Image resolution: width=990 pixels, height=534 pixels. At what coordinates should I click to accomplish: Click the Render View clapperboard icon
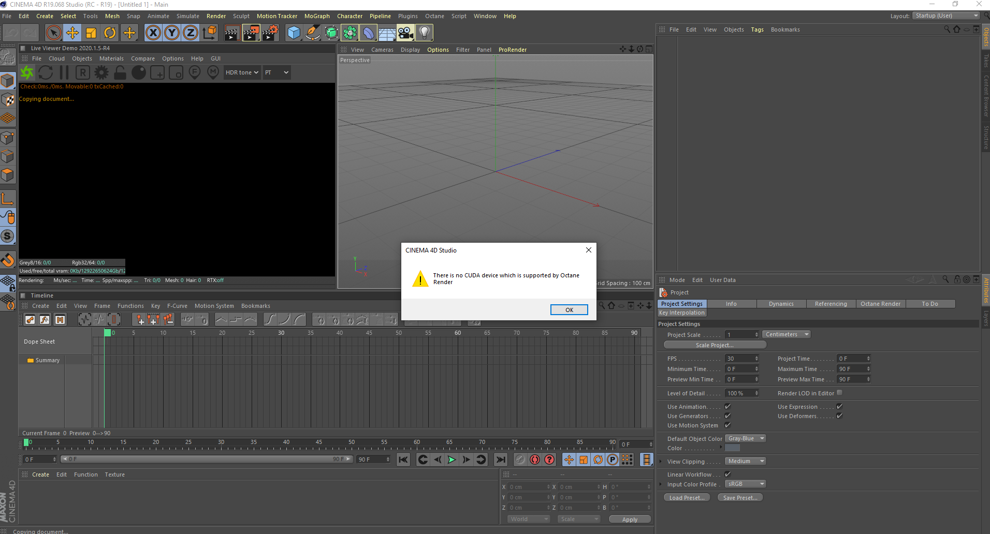tap(232, 33)
